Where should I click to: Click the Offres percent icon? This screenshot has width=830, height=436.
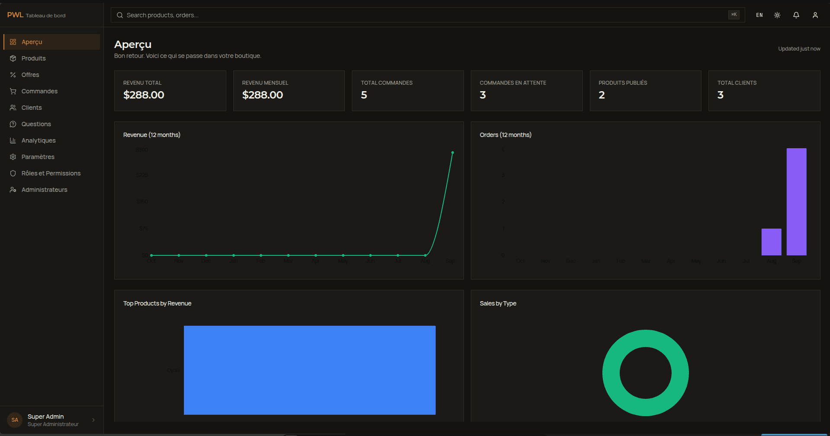(x=13, y=75)
